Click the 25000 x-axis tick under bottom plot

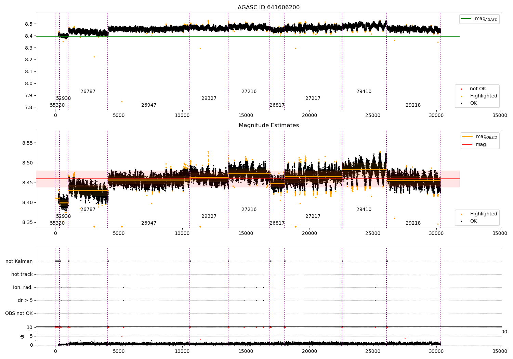coord(373,351)
